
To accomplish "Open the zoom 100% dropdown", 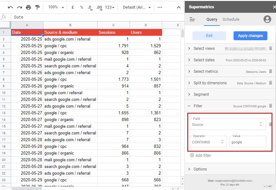I will click(56, 7).
